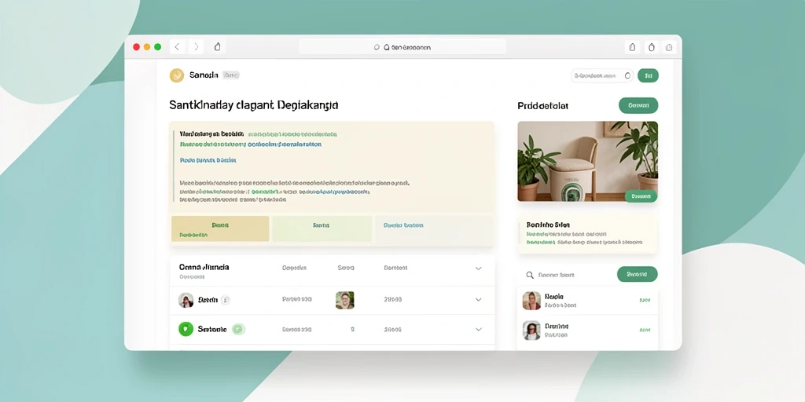This screenshot has height=402, width=805.
Task: Expand the row with the woman avatar
Action: [479, 299]
